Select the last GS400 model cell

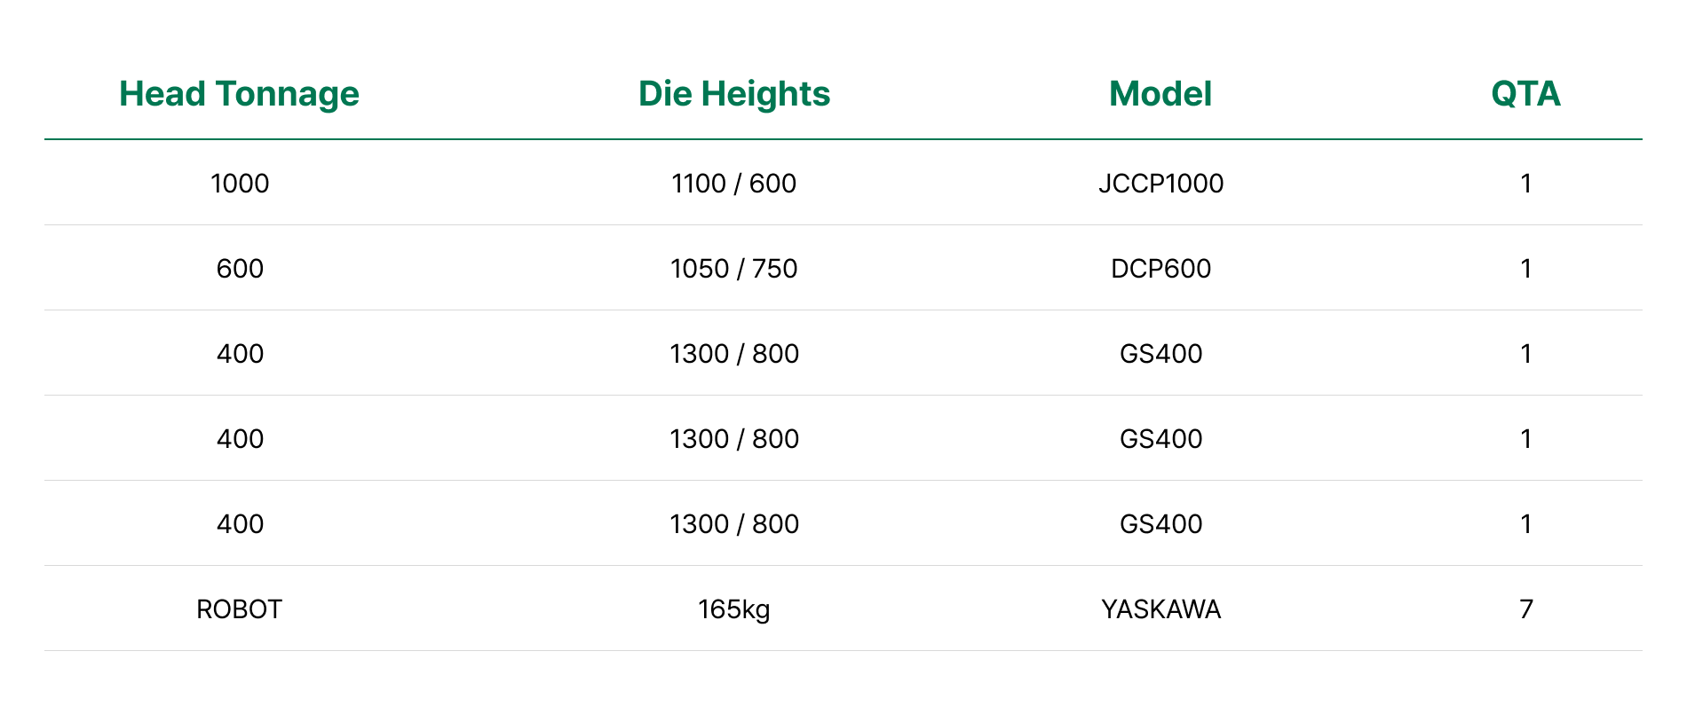[x=1160, y=524]
